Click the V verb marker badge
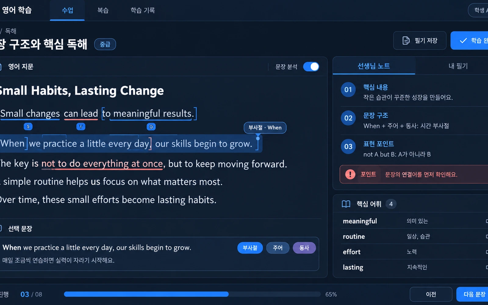The height and width of the screenshot is (305, 488). (81, 127)
